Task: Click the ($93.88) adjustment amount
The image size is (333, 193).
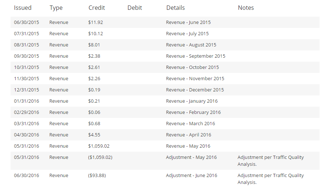Action: (x=97, y=175)
